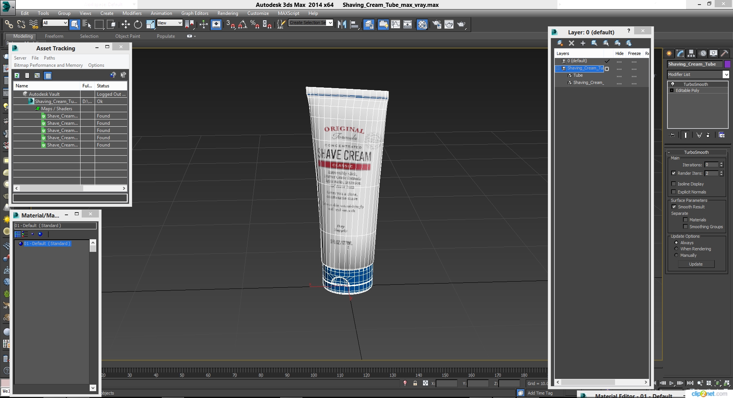The width and height of the screenshot is (733, 398).
Task: Click the Align tool icon
Action: tap(354, 24)
